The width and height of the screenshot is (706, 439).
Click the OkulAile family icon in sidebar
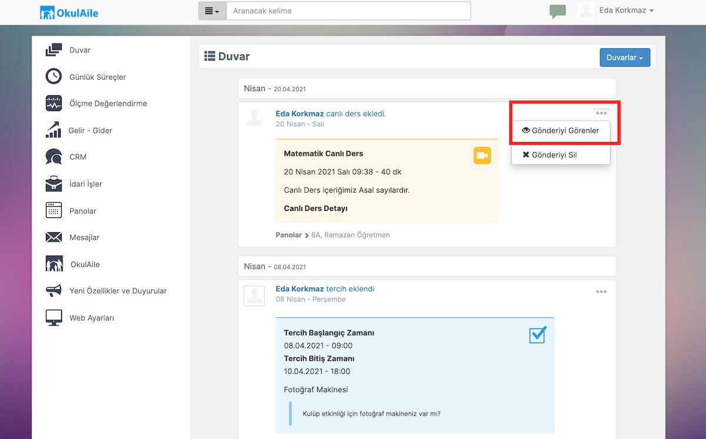coord(54,264)
